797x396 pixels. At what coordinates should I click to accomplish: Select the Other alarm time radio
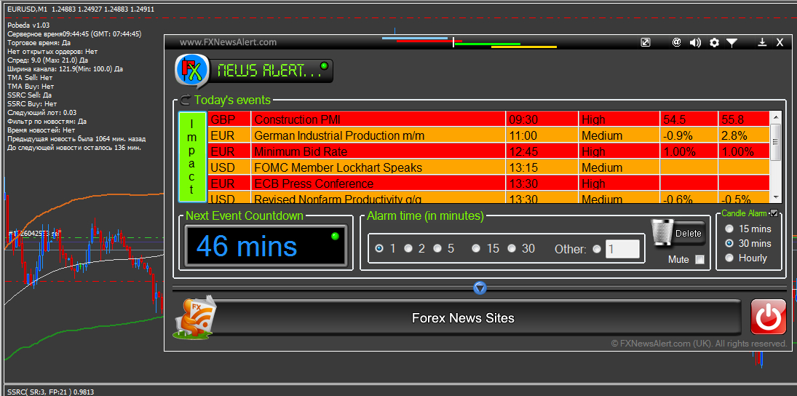(x=597, y=248)
